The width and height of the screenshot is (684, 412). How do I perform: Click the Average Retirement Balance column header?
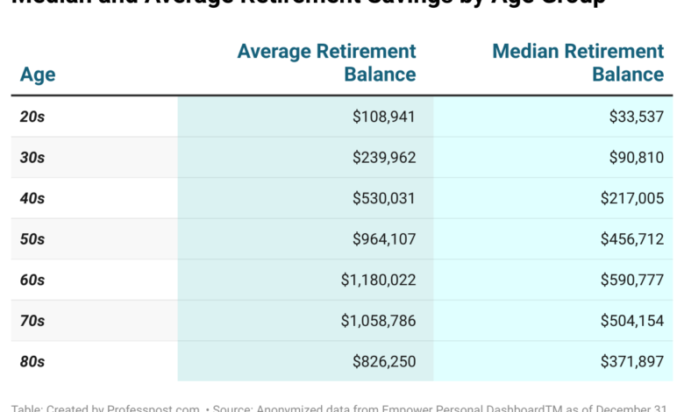click(326, 63)
